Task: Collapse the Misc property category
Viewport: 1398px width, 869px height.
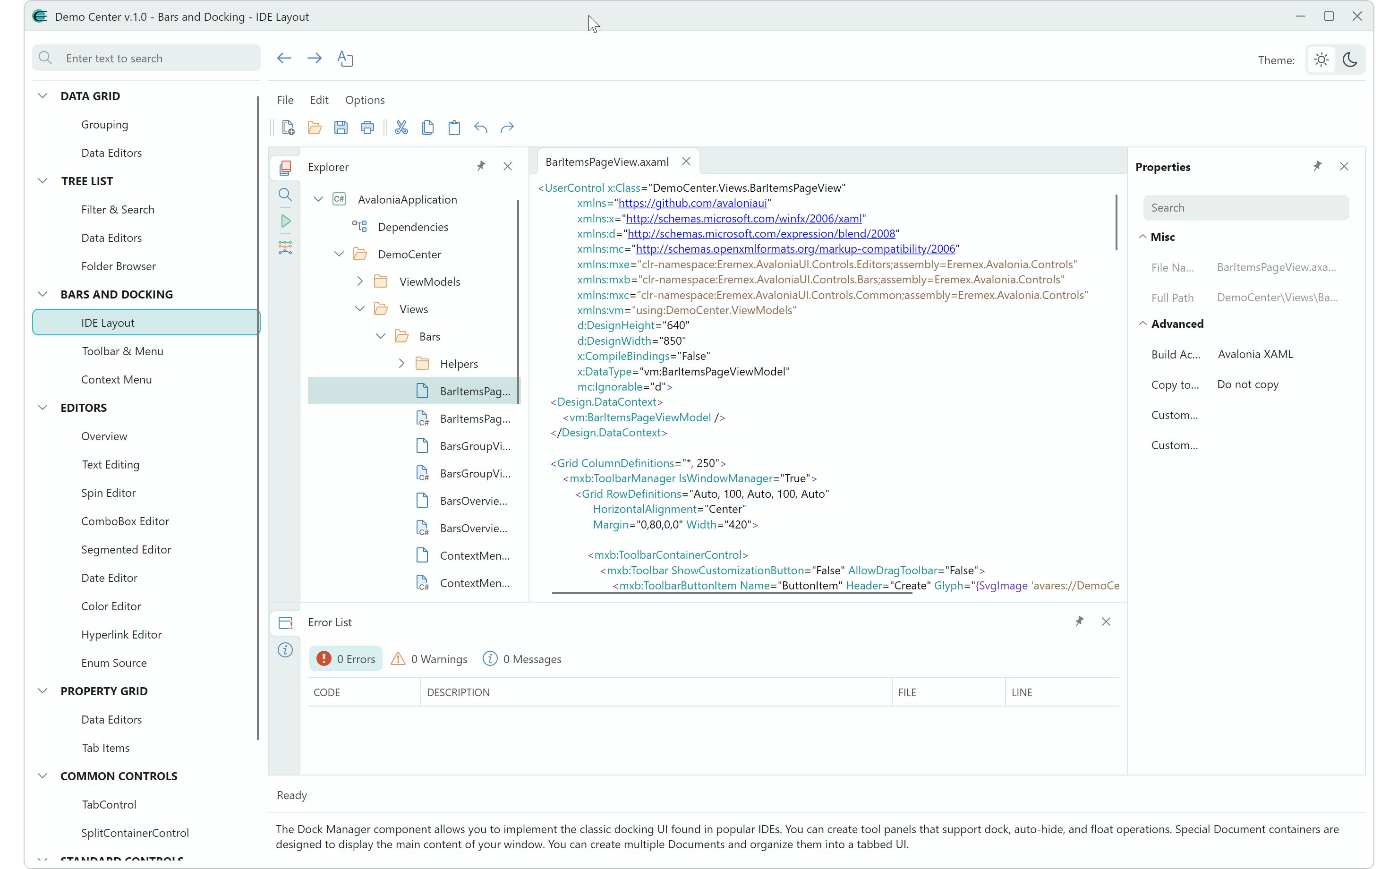Action: [x=1143, y=236]
